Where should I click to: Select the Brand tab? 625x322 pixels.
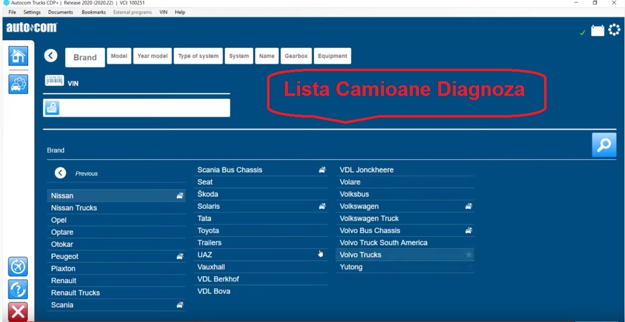point(85,57)
